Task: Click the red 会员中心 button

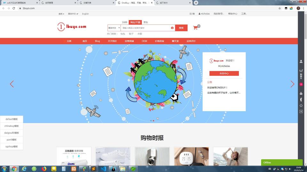Action: click(x=224, y=73)
